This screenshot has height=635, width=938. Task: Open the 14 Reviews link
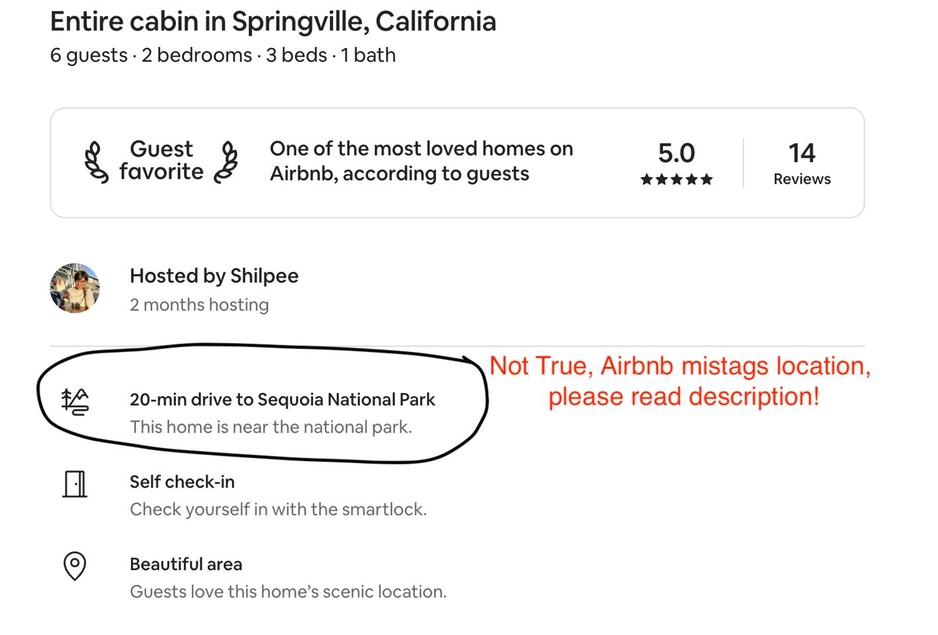tap(802, 163)
